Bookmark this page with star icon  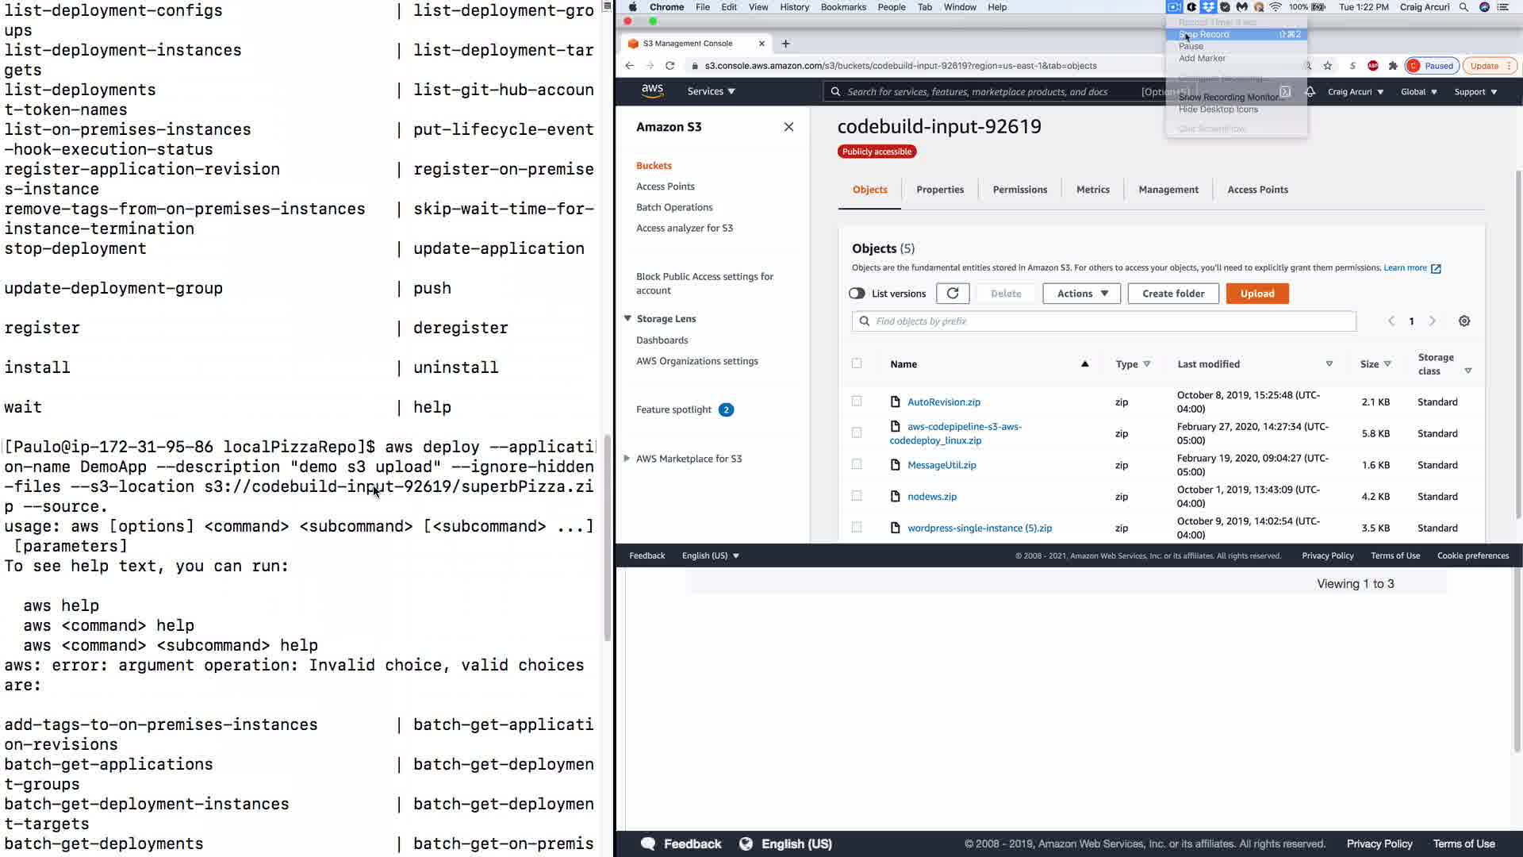pyautogui.click(x=1328, y=66)
